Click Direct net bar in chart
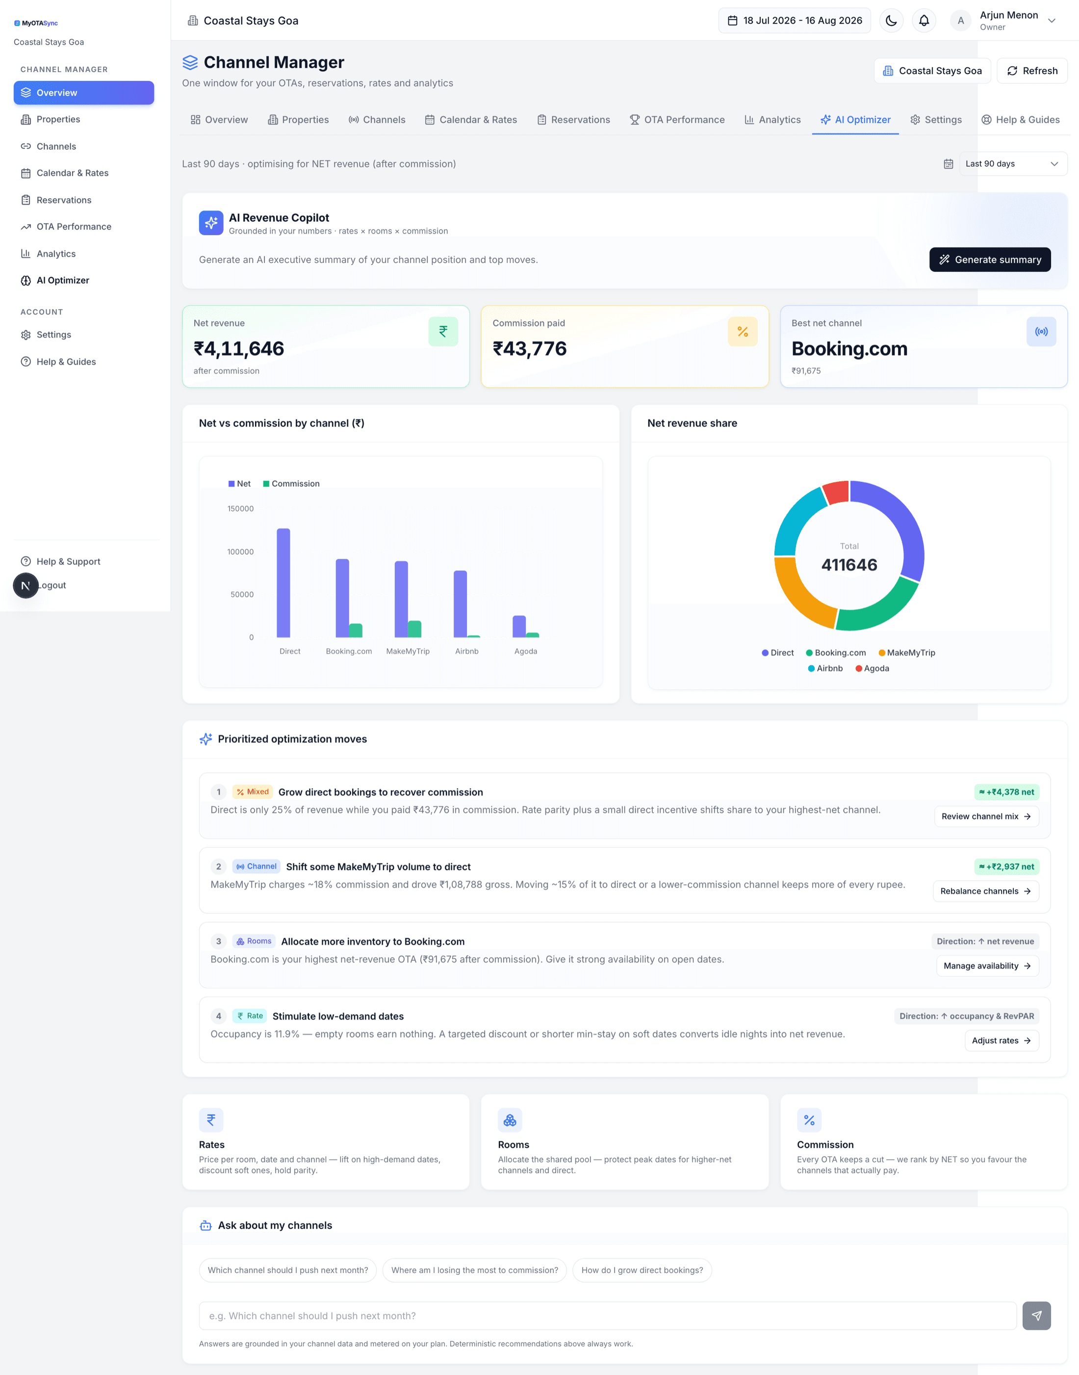The width and height of the screenshot is (1079, 1375). pyautogui.click(x=283, y=582)
